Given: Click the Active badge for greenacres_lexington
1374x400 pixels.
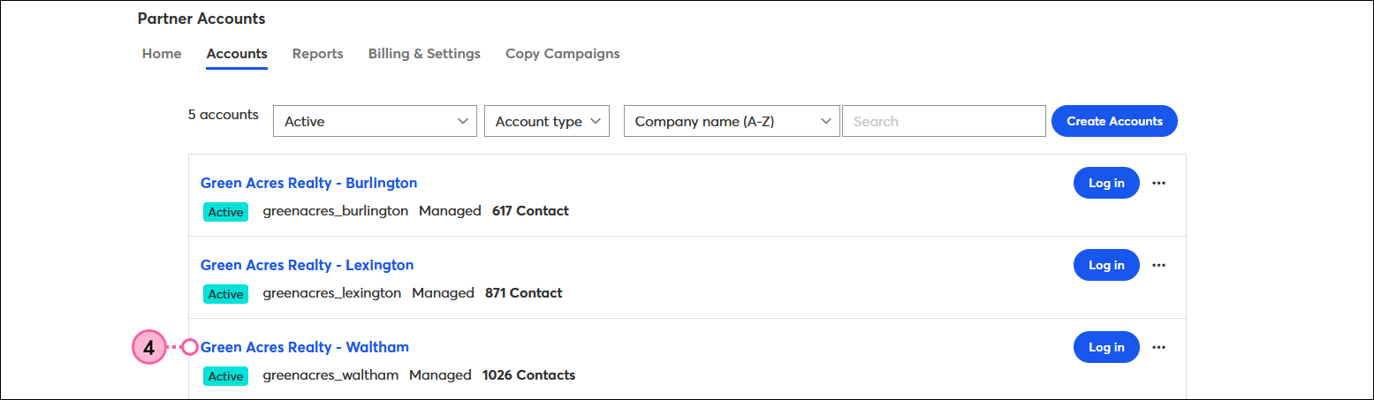Looking at the screenshot, I should pyautogui.click(x=225, y=294).
